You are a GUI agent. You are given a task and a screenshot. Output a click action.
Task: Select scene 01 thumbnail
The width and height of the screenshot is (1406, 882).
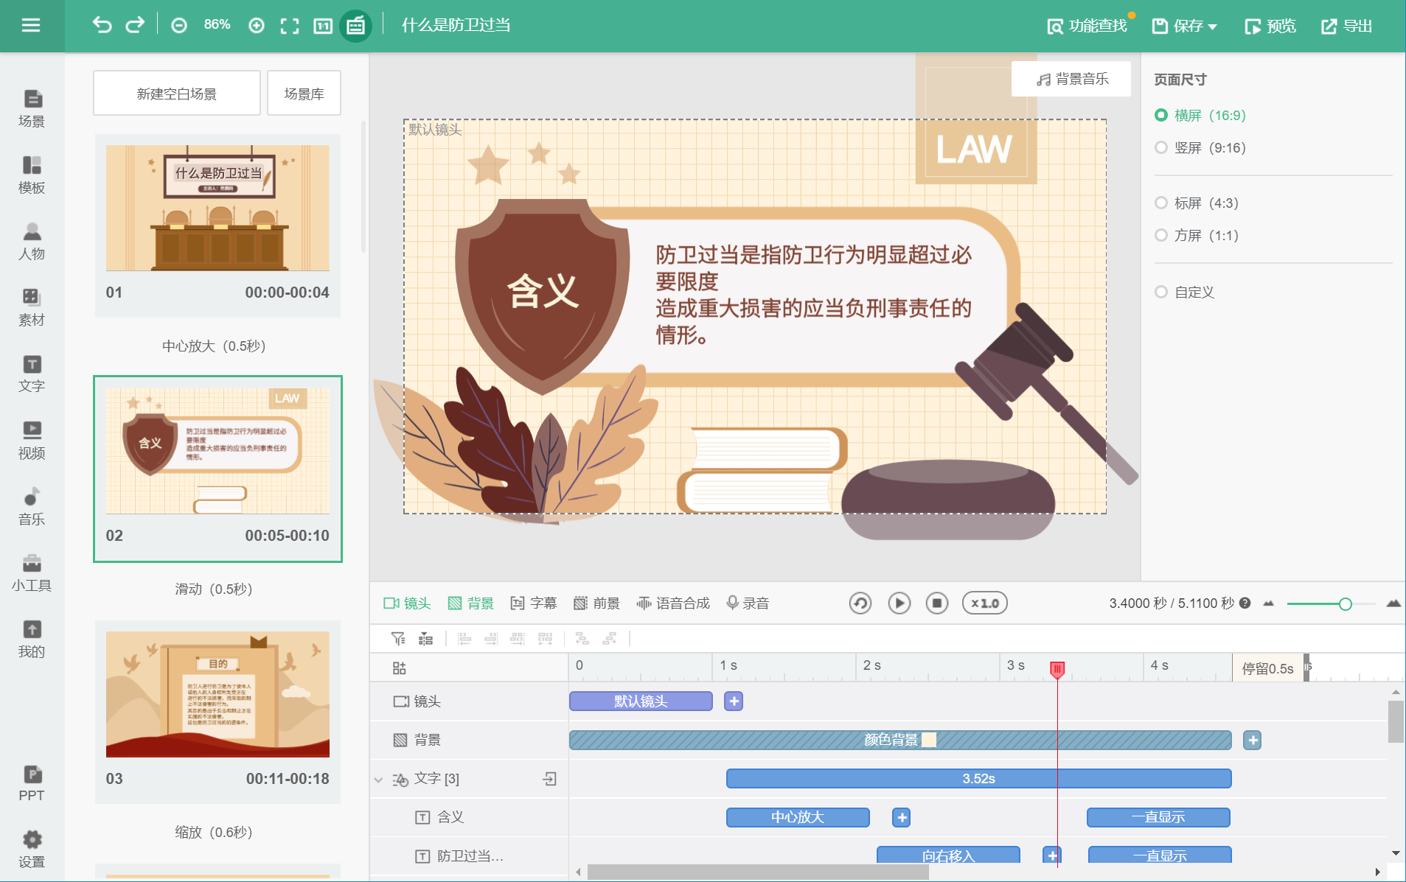click(x=217, y=208)
